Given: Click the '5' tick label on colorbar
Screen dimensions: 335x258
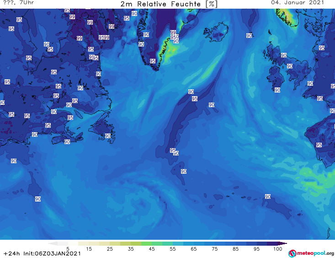Looking at the screenshot, I should tap(68, 248).
